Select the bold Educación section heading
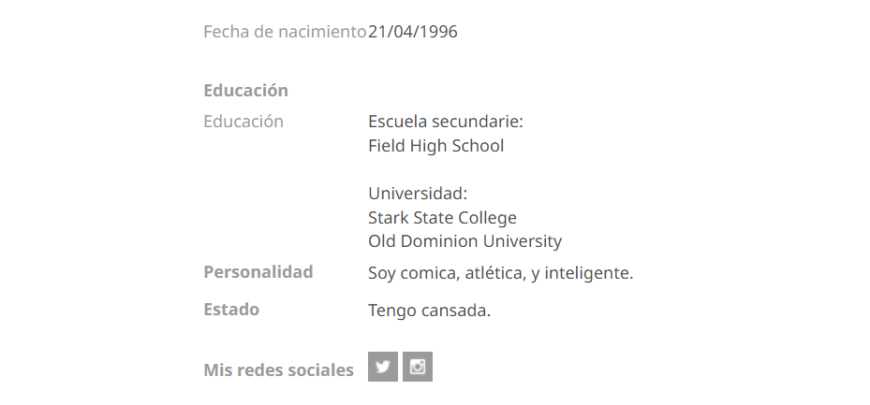This screenshot has width=870, height=405. point(245,91)
